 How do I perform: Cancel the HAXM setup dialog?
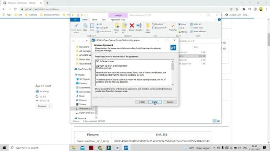point(170,102)
